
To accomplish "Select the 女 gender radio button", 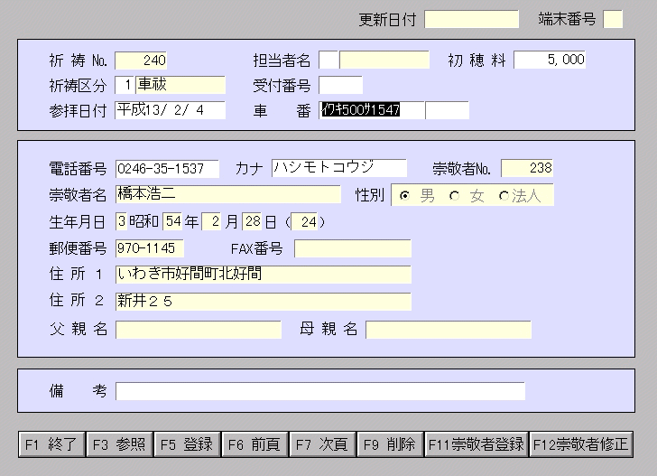I will click(454, 195).
